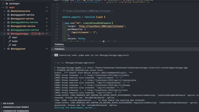This screenshot has height=112, width=199.
Task: Click the apps folder icon
Action: click(x=7, y=7)
